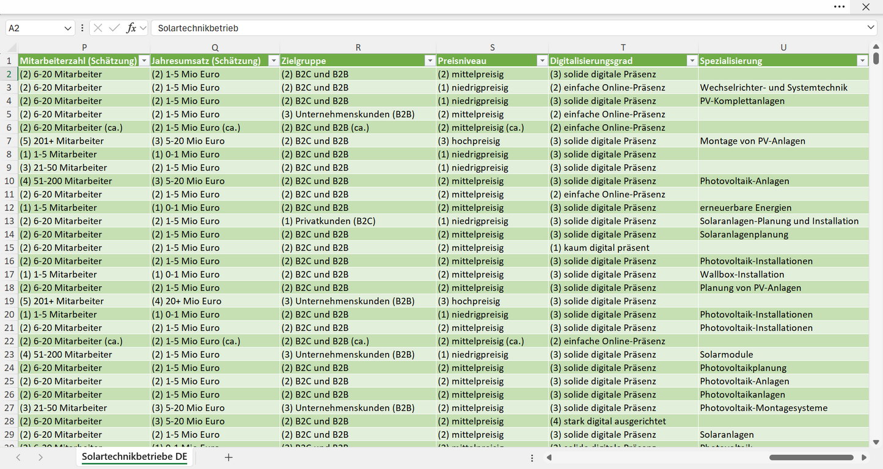The height and width of the screenshot is (469, 883).
Task: Select column P header
Action: [x=84, y=47]
